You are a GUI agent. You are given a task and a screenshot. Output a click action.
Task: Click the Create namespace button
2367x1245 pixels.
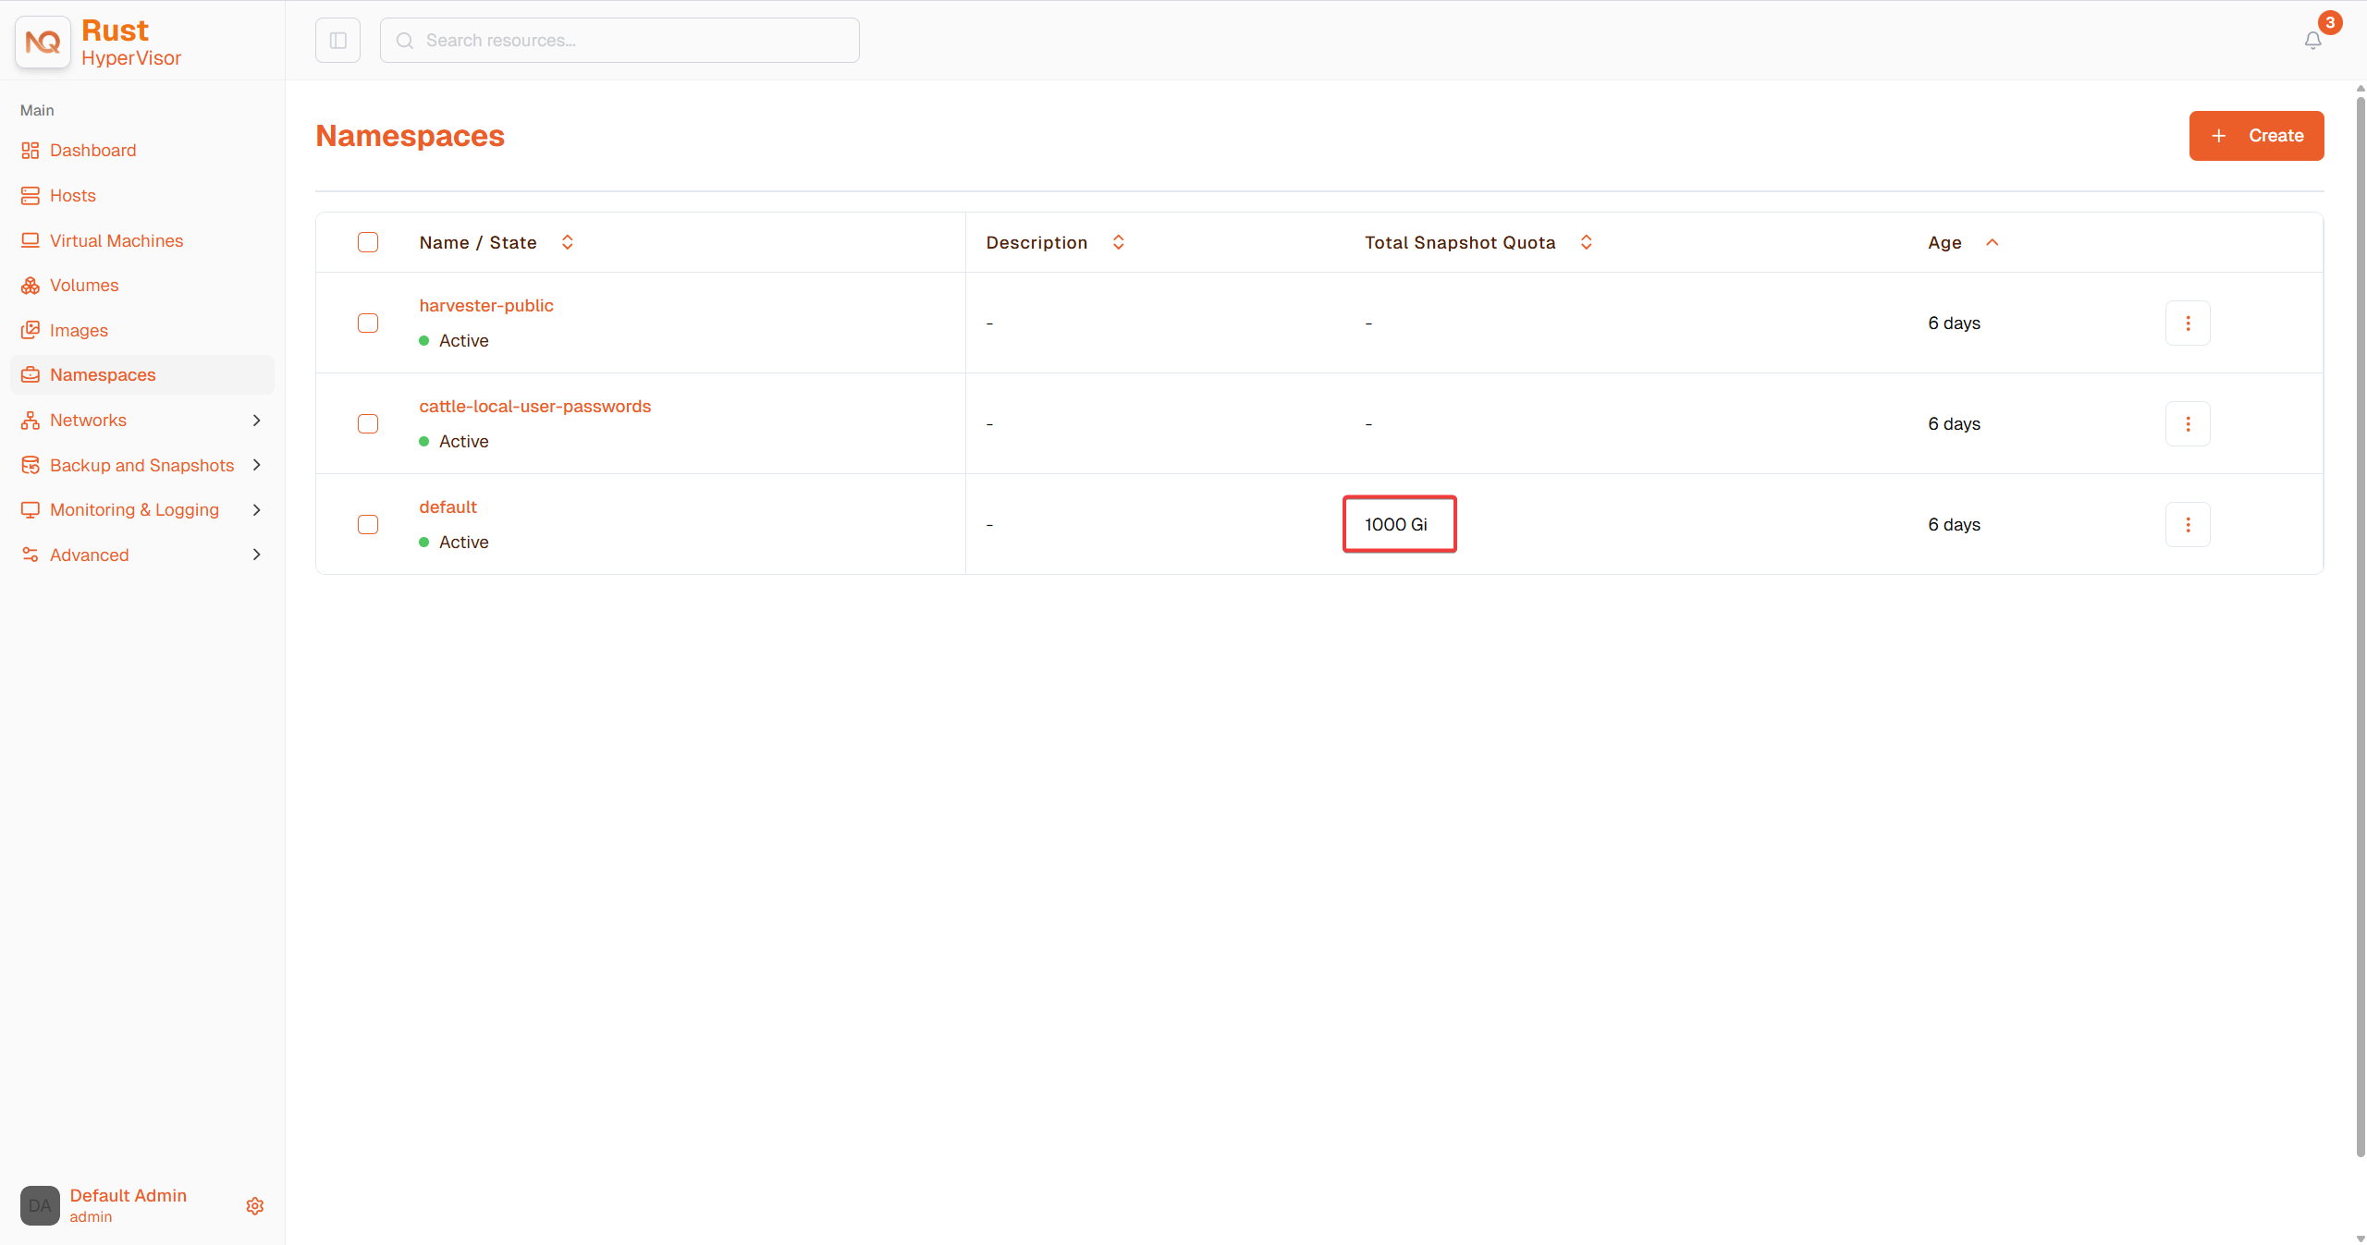coord(2256,136)
